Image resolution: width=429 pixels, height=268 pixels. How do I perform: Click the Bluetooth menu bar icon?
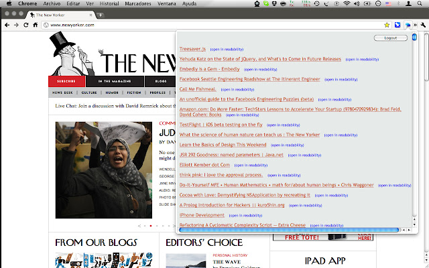[x=398, y=3]
